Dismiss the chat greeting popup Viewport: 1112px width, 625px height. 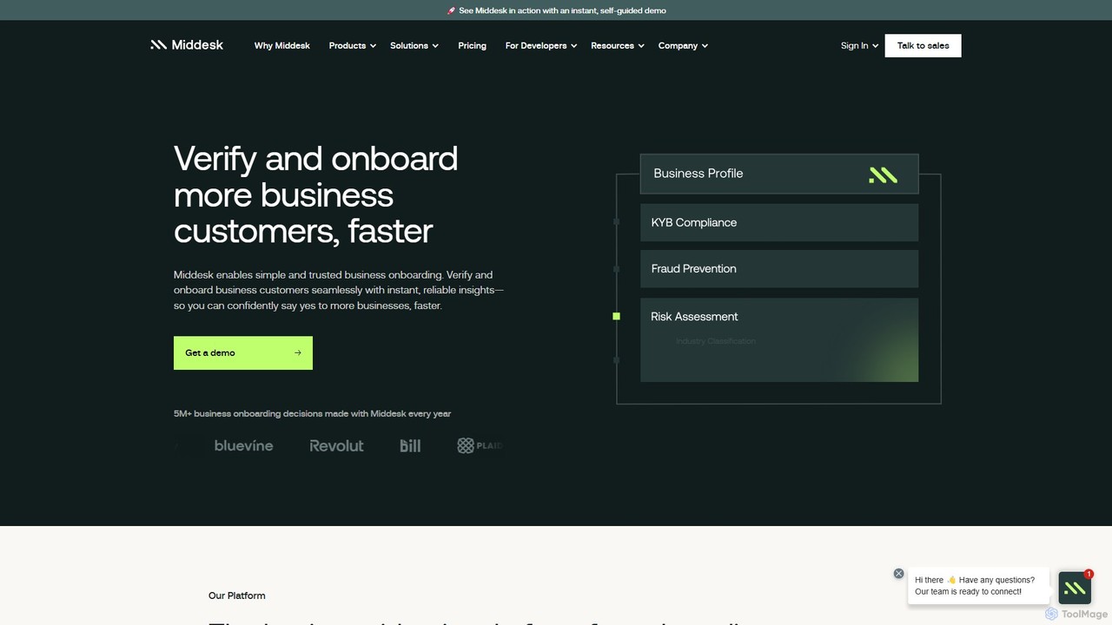[898, 574]
